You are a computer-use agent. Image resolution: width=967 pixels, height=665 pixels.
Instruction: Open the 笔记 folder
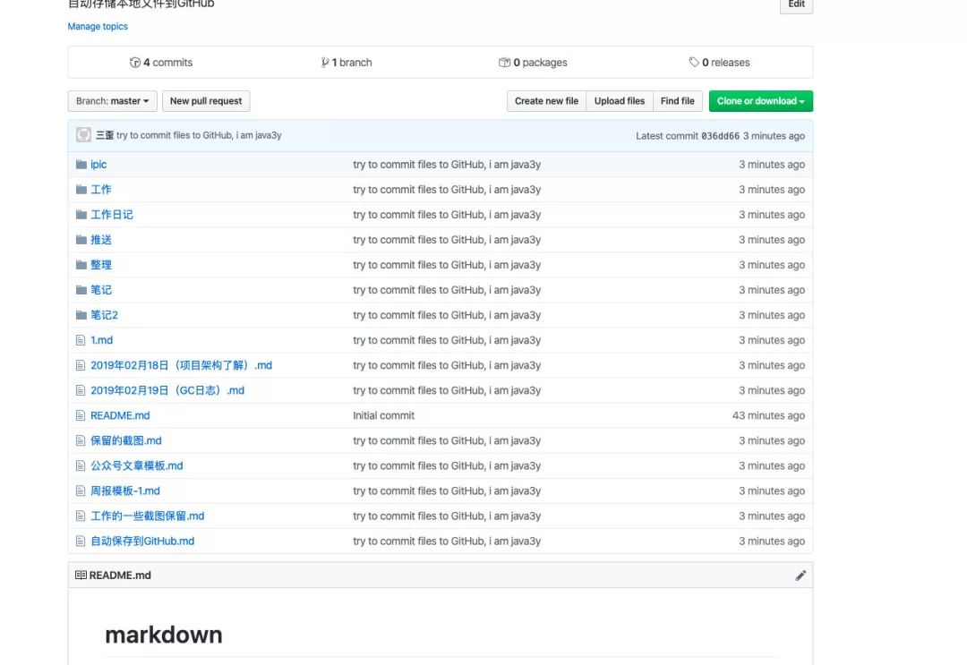pos(101,290)
